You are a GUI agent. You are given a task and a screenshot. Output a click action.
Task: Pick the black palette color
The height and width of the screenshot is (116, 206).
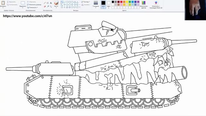[113, 2]
